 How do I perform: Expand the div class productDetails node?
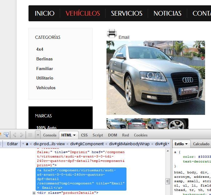pyautogui.click(x=34, y=193)
